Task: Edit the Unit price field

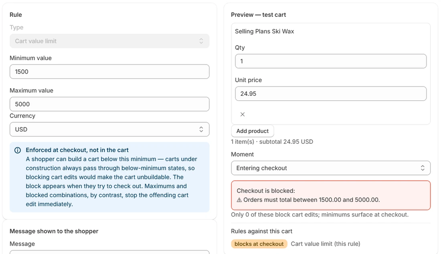Action: coord(331,94)
